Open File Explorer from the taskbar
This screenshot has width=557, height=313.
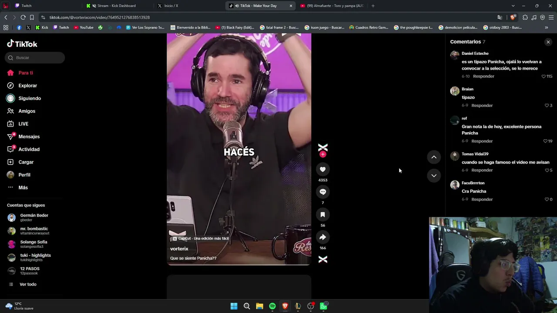point(259,306)
